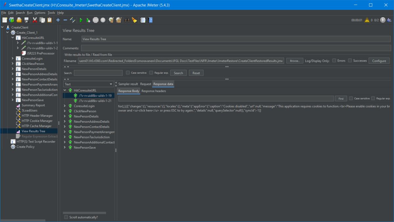
Task: Open the File menu
Action: [4, 13]
